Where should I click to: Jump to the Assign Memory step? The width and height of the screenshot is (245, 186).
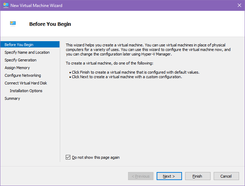(x=17, y=68)
